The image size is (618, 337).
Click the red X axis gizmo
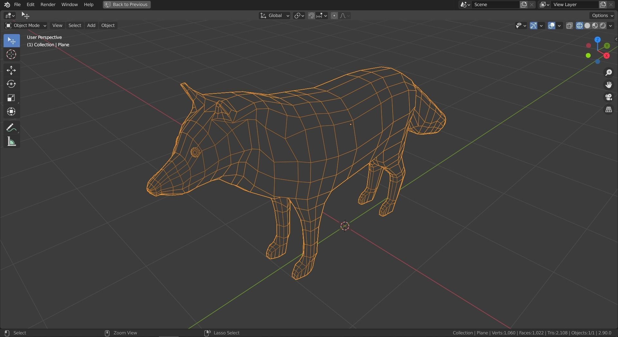click(x=606, y=56)
